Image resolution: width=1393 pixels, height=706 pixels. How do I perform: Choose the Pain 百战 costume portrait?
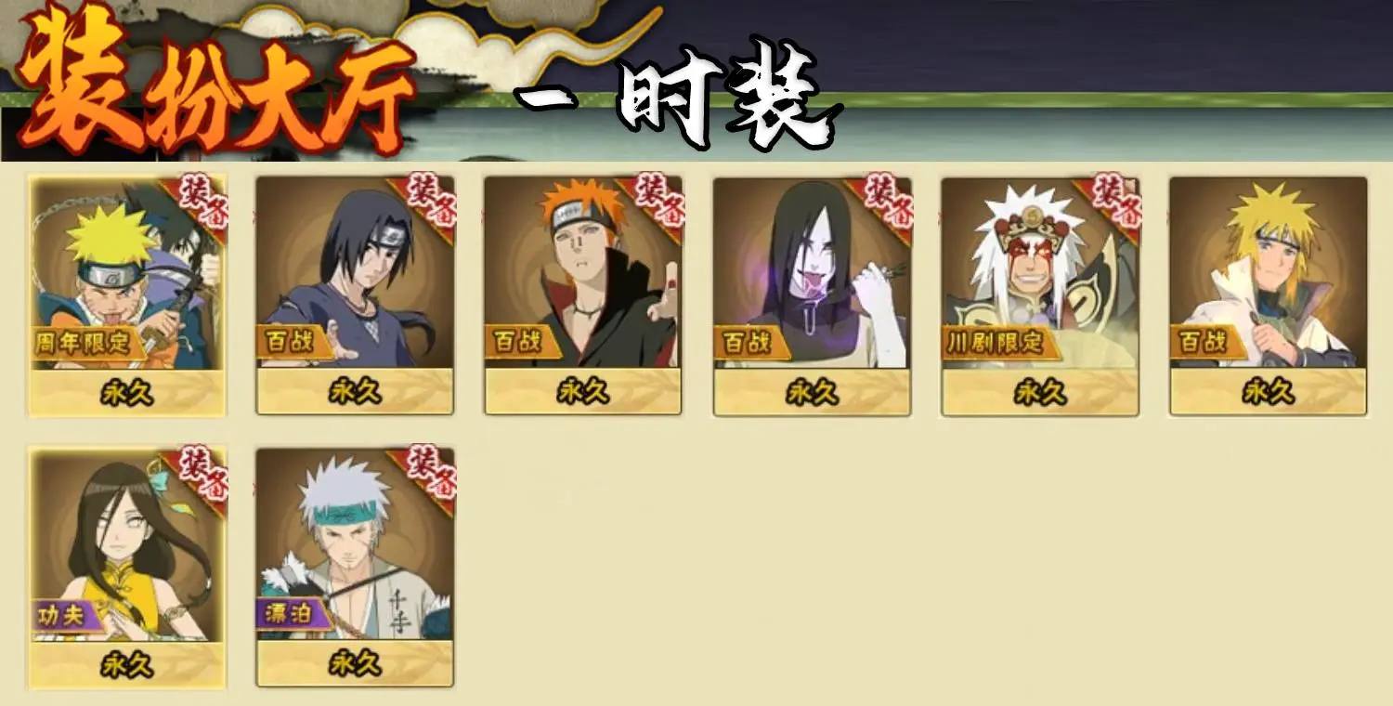point(583,273)
